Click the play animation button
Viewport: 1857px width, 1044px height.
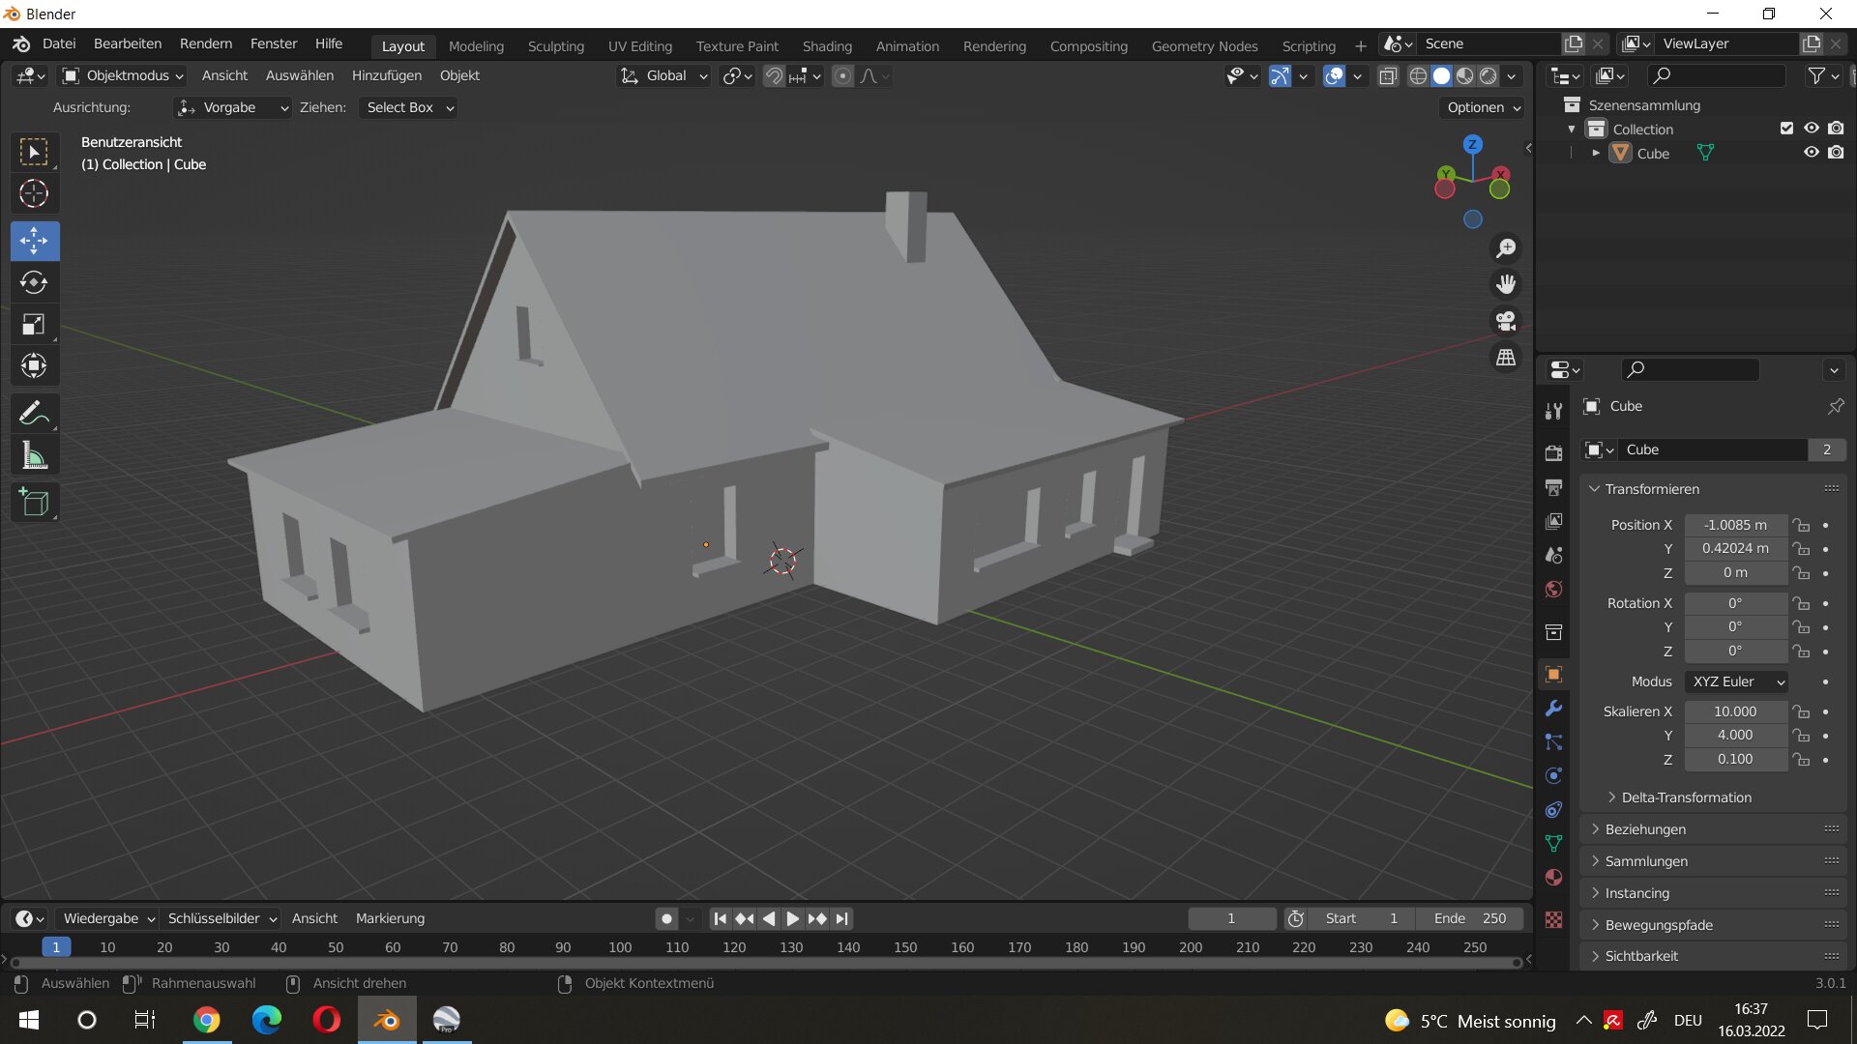[792, 918]
